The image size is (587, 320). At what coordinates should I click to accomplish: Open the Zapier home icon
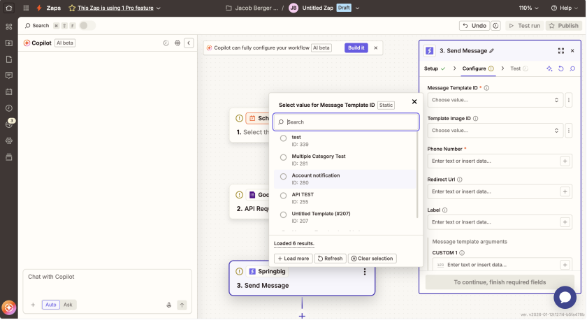click(8, 8)
